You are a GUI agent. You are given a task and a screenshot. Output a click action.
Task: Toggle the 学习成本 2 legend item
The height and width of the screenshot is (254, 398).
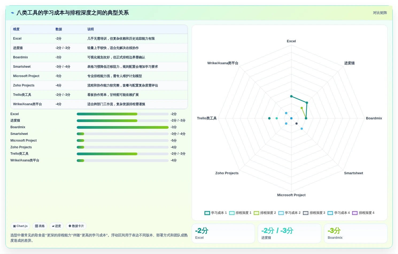coord(289,213)
